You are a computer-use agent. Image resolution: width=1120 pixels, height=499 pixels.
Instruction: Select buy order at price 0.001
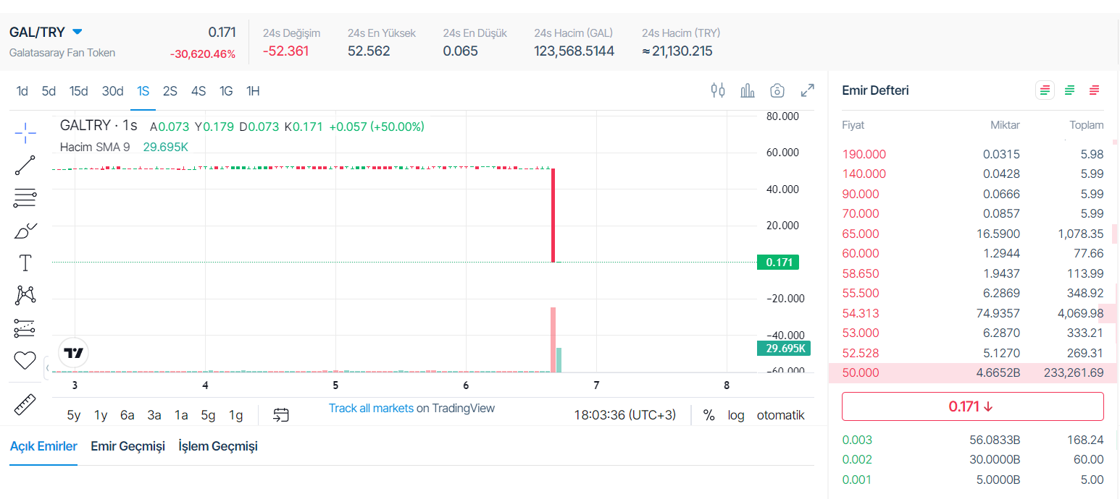coord(973,479)
